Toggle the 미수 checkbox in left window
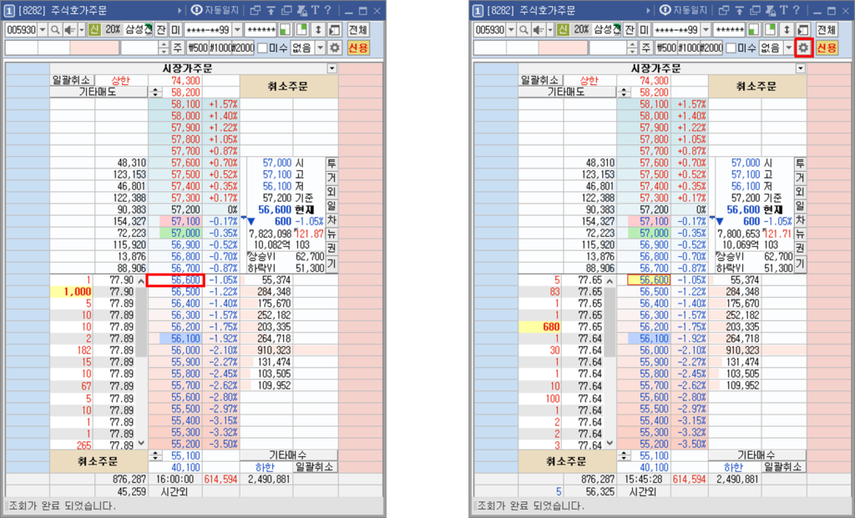This screenshot has height=518, width=855. pos(262,48)
